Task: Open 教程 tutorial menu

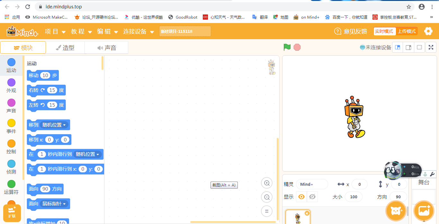Action: click(82, 31)
